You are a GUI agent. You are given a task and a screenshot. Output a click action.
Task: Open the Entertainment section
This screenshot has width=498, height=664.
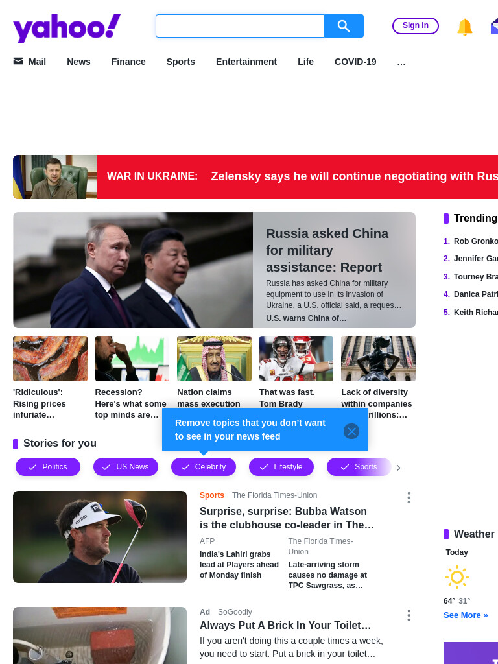246,62
